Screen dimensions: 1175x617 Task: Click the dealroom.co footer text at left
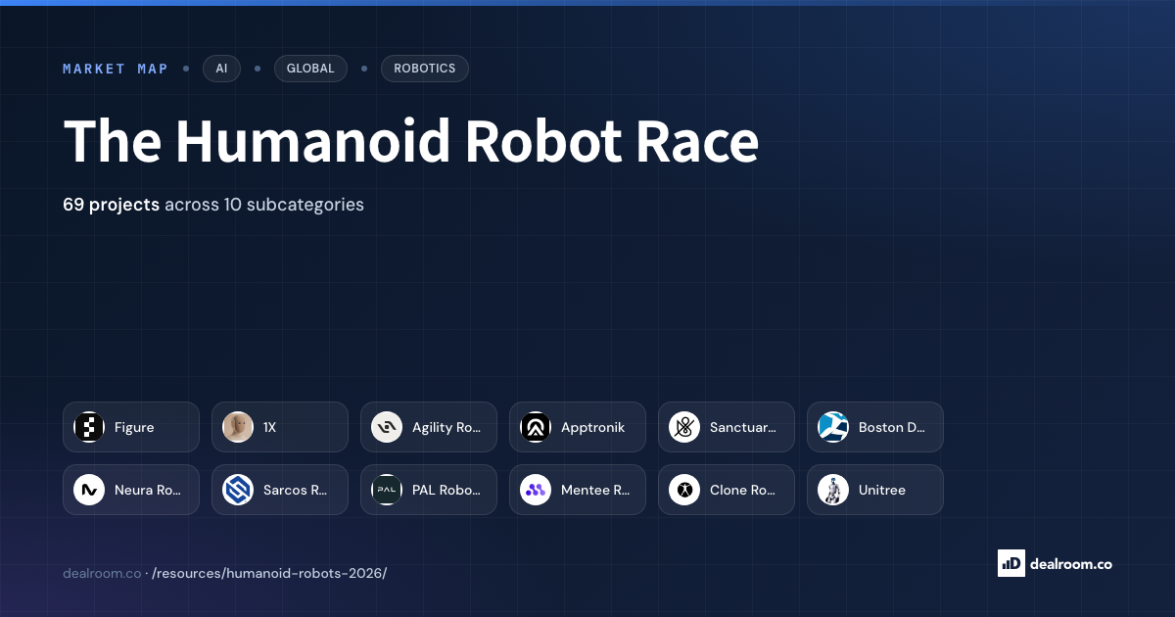point(102,573)
